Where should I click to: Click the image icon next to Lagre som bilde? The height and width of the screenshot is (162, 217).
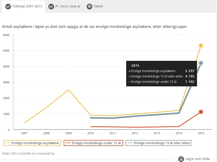tap(181, 159)
